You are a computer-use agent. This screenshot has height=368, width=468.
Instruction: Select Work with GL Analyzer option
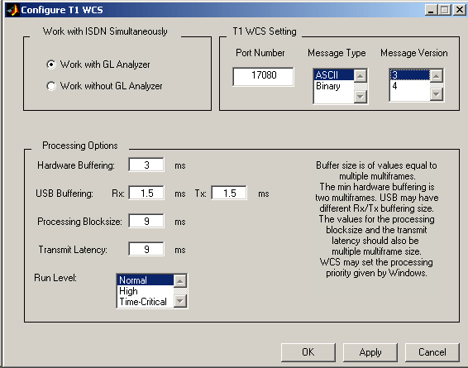98,65
